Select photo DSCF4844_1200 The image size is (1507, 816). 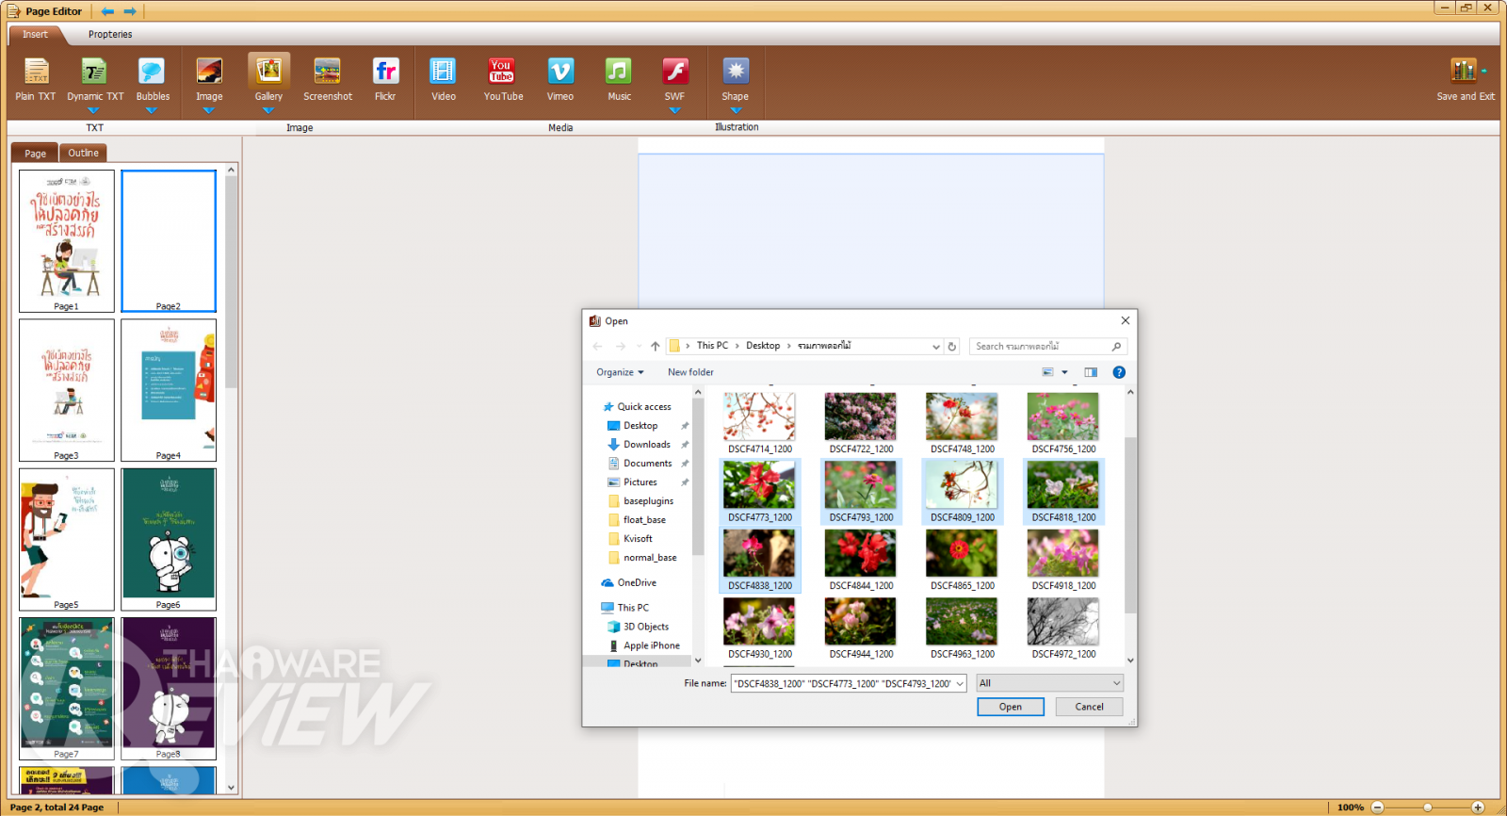point(861,560)
